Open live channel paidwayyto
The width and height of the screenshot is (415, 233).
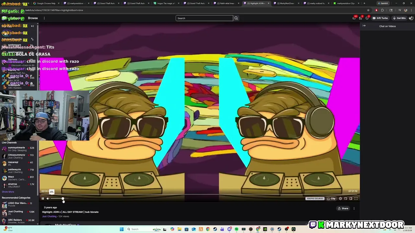tap(18, 171)
